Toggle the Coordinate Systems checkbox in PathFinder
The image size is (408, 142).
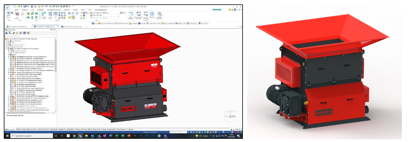pyautogui.click(x=8, y=45)
